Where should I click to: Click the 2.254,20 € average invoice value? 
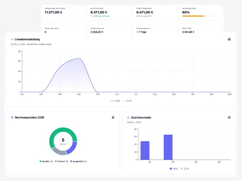point(97,32)
